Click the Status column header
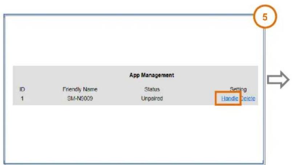 pyautogui.click(x=152, y=89)
